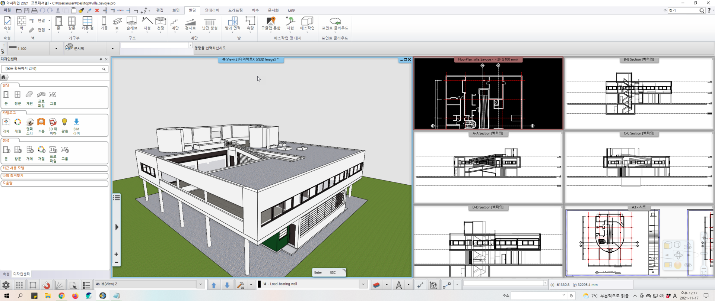Viewport: 715px width, 301px height.
Task: Switch to the 인테리어 ribbon tab
Action: point(212,10)
